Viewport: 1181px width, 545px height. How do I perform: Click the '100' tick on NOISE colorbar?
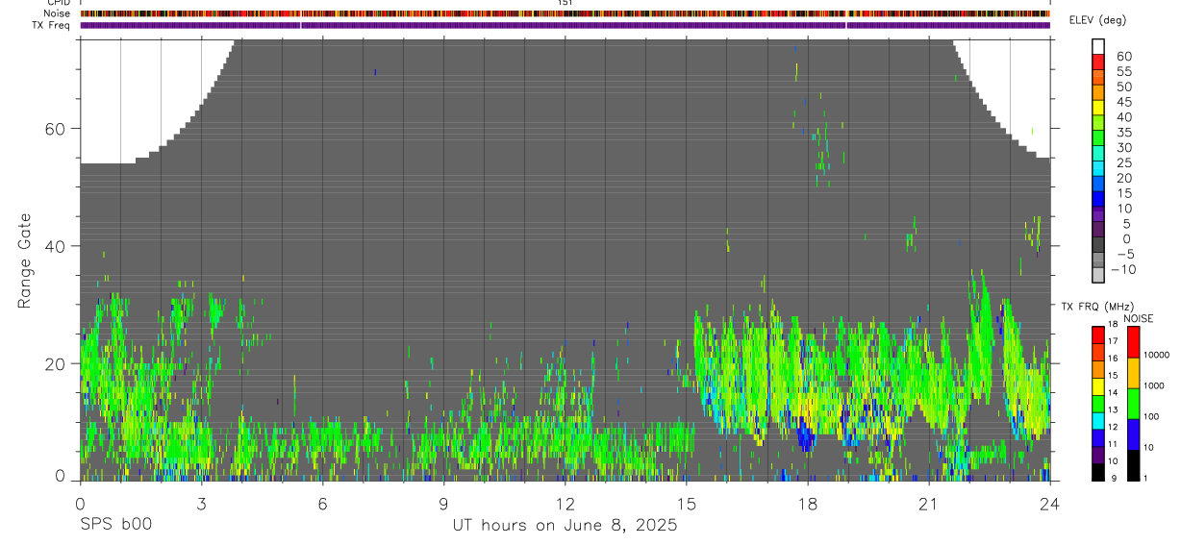[1152, 416]
